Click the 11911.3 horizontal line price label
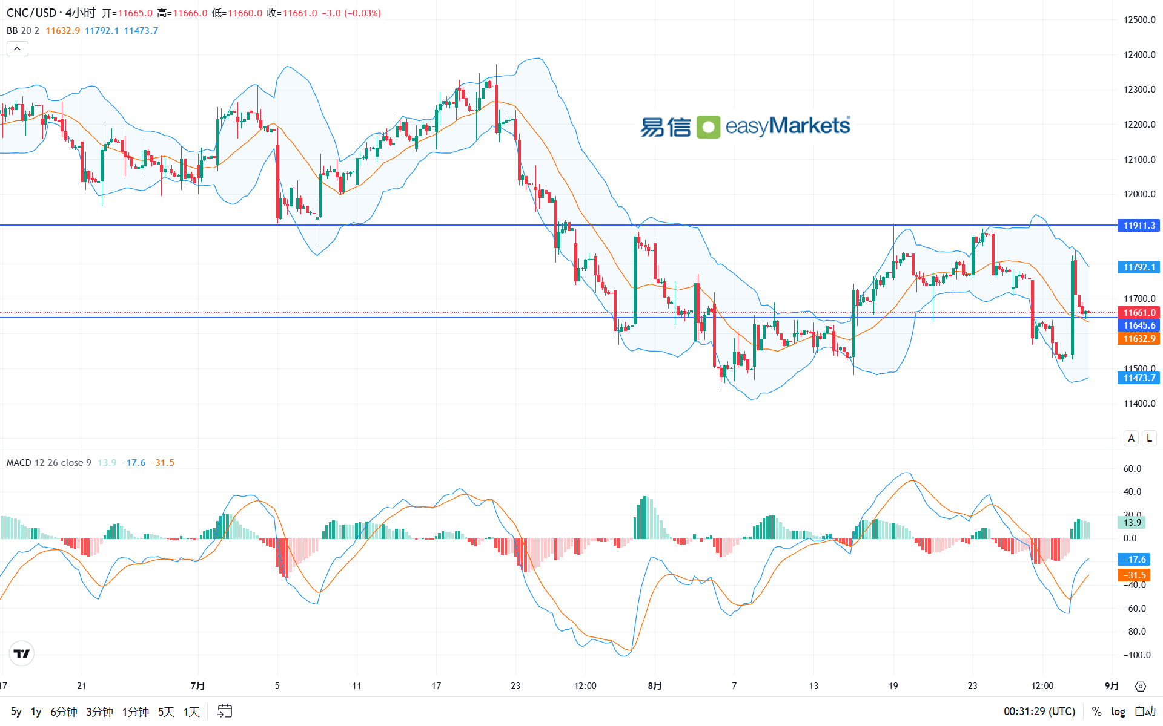1163x726 pixels. tap(1139, 226)
